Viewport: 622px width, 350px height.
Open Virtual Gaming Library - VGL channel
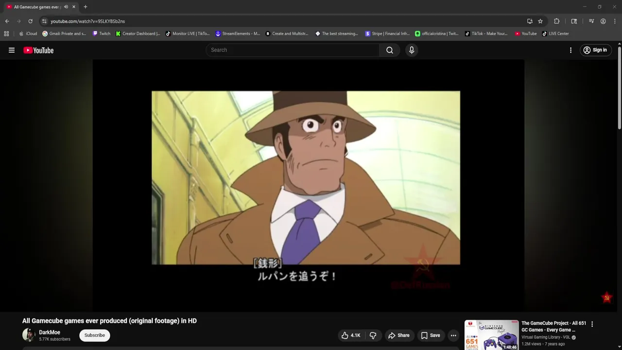click(546, 337)
